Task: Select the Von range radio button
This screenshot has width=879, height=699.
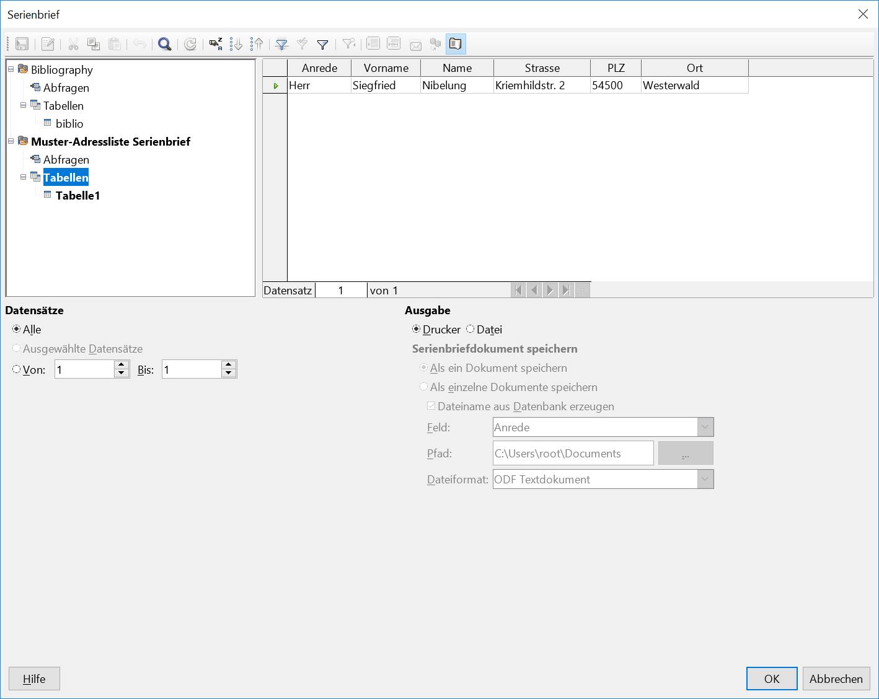Action: pos(17,369)
